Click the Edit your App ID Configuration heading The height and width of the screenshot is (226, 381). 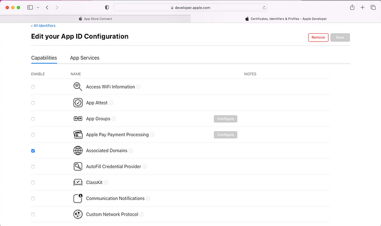pyautogui.click(x=79, y=36)
